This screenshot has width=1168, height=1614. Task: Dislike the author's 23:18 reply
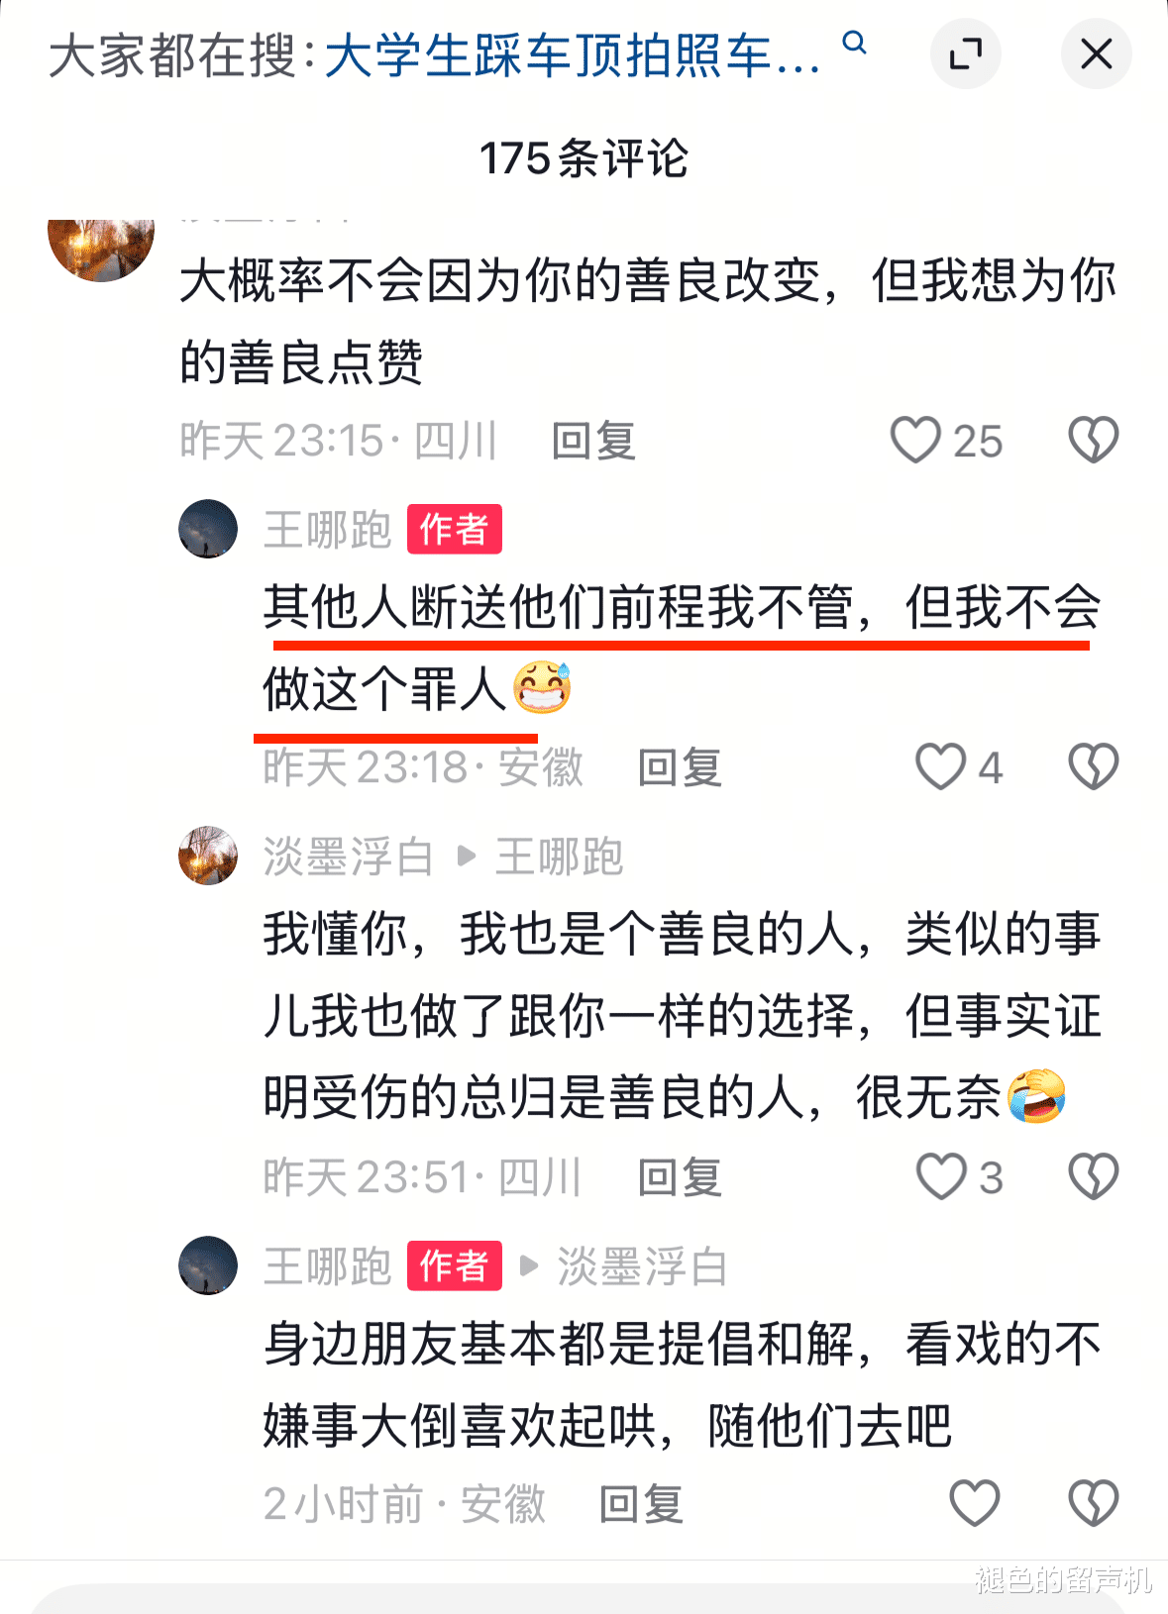point(1093,766)
